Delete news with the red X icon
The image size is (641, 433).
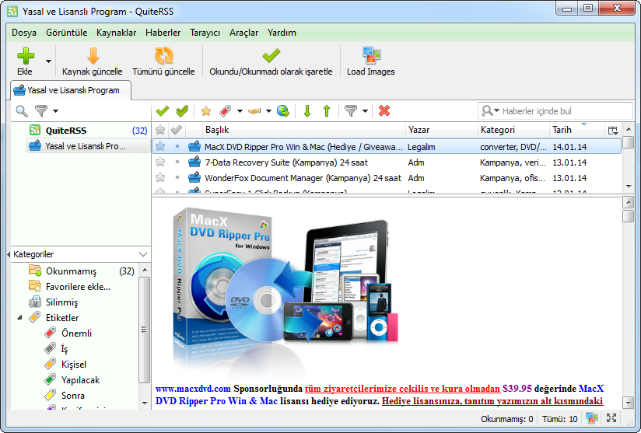384,111
